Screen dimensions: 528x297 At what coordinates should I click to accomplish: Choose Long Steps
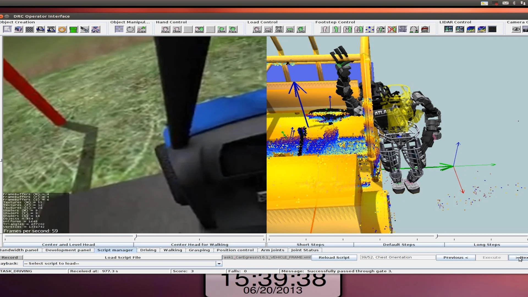pos(486,244)
